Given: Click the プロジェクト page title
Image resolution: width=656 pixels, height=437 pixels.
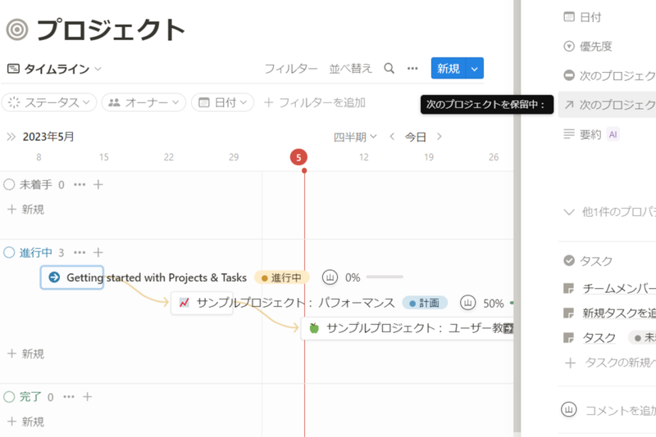Looking at the screenshot, I should (112, 30).
